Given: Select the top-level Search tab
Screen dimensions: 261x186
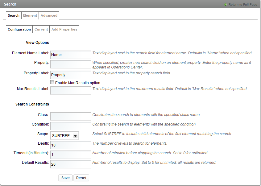Looking at the screenshot, I should [14, 15].
